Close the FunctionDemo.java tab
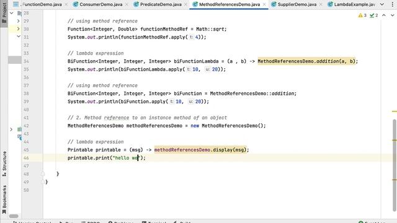This screenshot has width=397, height=223. pyautogui.click(x=66, y=4)
